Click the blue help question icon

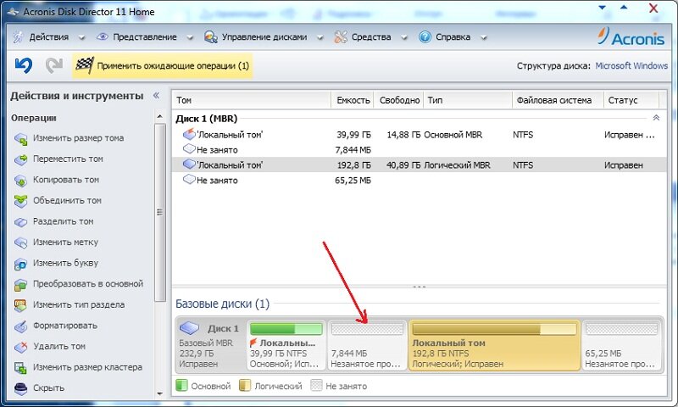coord(425,36)
